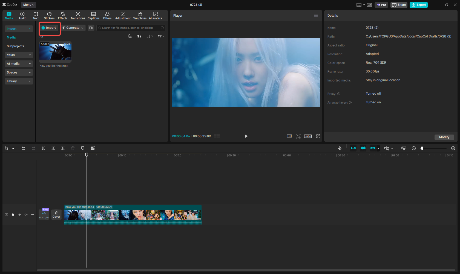Toggle visibility of the video track
Image resolution: width=460 pixels, height=274 pixels.
[19, 214]
